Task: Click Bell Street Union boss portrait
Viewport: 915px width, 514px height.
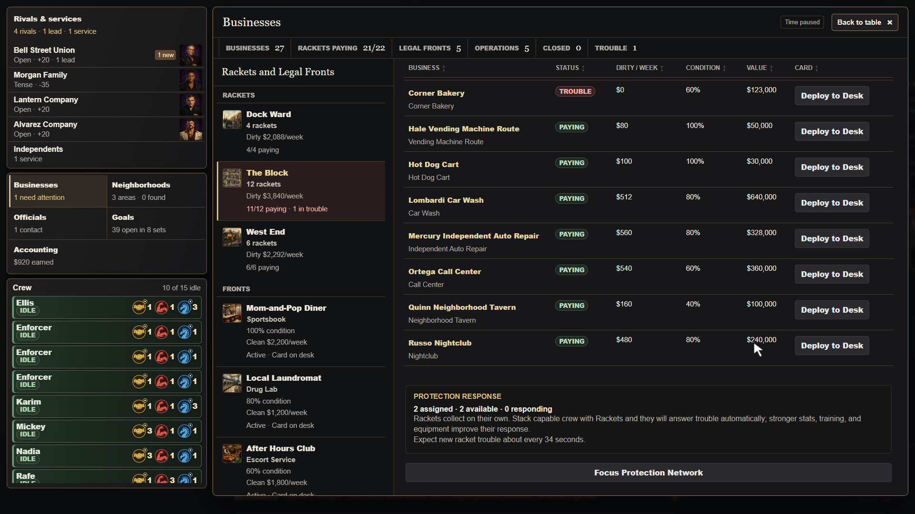Action: coord(191,55)
